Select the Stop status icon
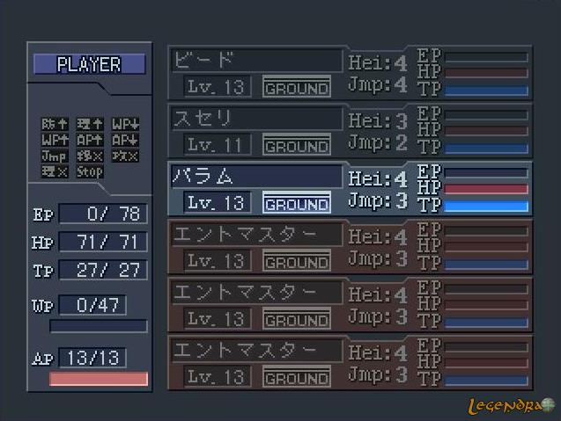 pyautogui.click(x=89, y=171)
